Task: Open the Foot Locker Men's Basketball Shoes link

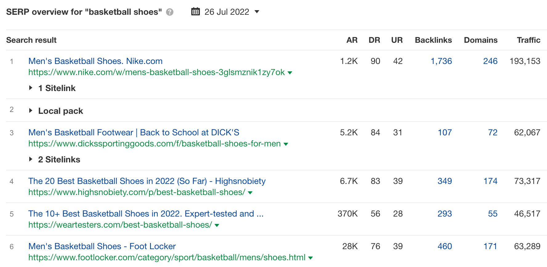Action: 102,246
